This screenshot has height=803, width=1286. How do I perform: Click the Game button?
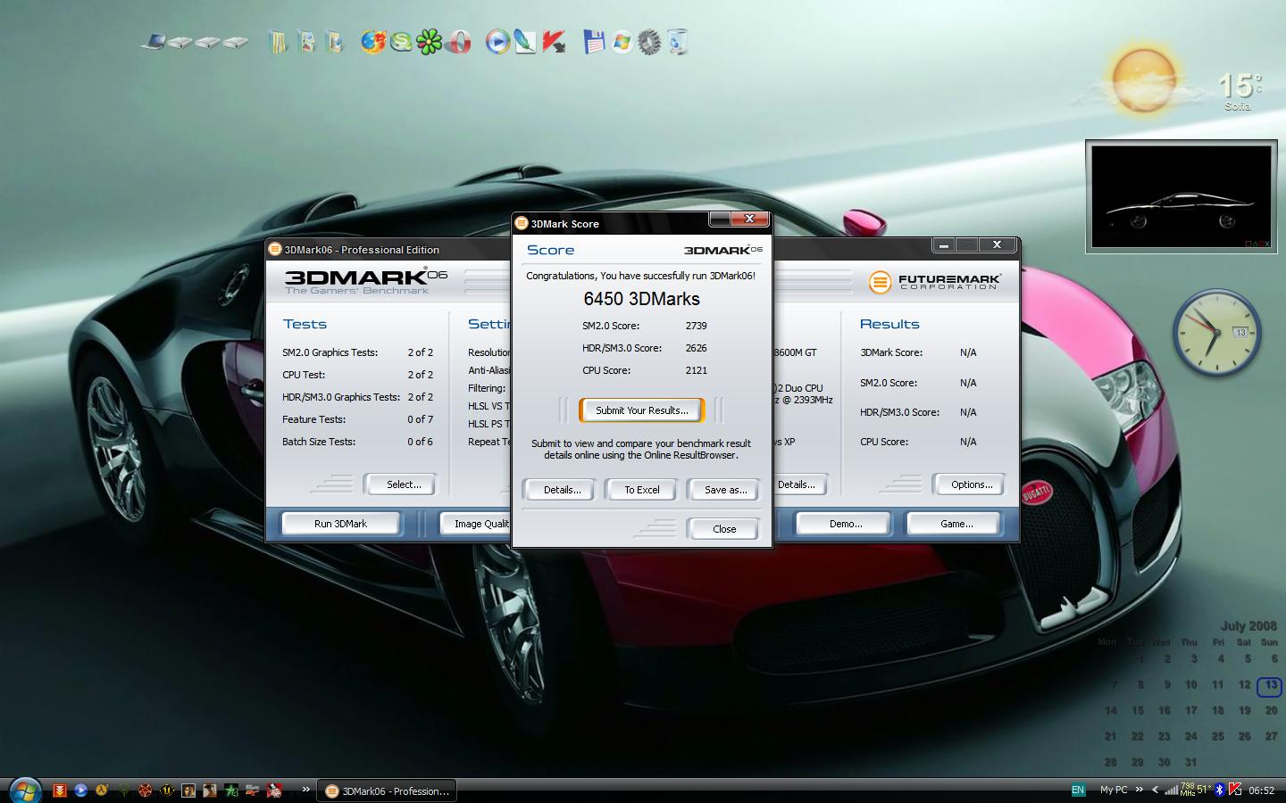coord(956,524)
